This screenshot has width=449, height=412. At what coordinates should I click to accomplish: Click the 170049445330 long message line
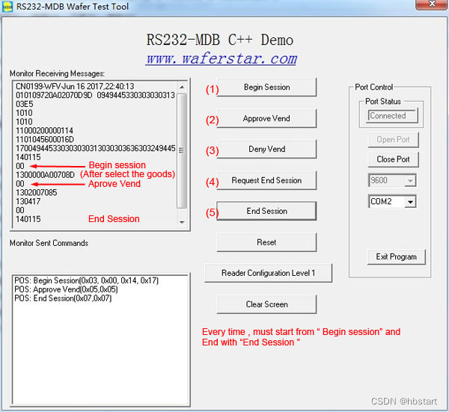(x=96, y=149)
